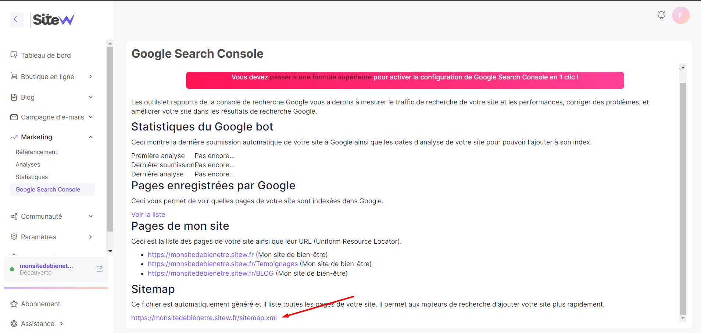Open Référencement page
This screenshot has width=701, height=333.
(36, 152)
